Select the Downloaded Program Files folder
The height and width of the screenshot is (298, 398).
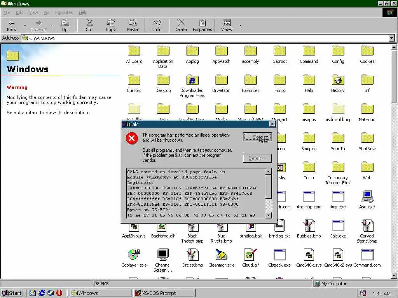coord(192,86)
